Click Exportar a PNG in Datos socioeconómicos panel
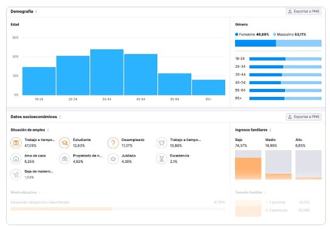330x230 pixels. (303, 117)
